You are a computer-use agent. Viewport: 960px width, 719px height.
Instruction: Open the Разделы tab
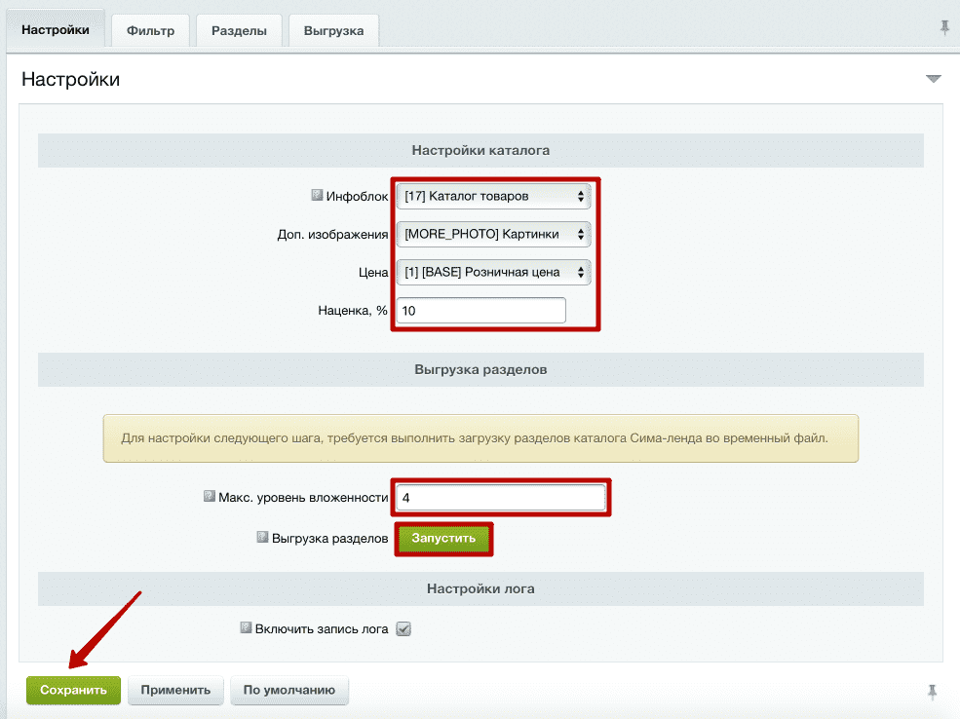click(x=240, y=31)
